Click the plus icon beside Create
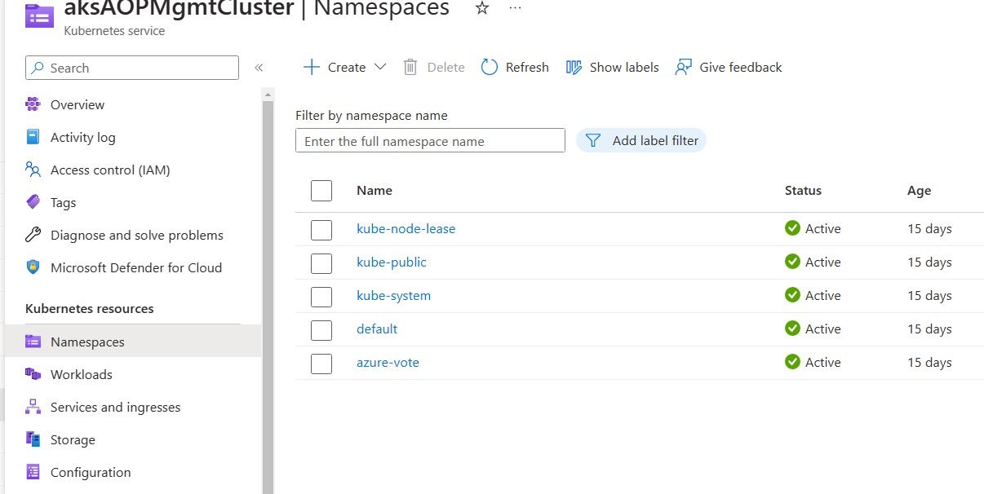Screen dimensions: 984x494 coord(311,67)
